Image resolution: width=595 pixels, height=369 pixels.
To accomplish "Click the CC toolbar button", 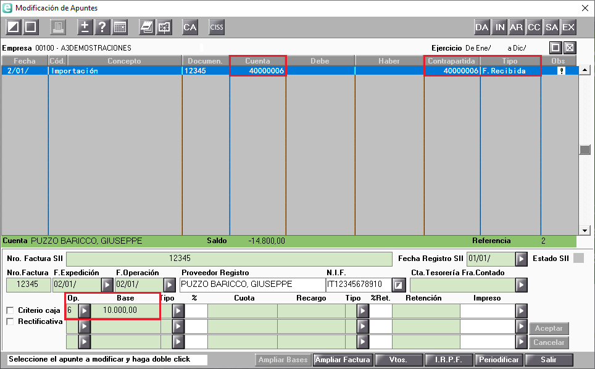I will coord(534,27).
